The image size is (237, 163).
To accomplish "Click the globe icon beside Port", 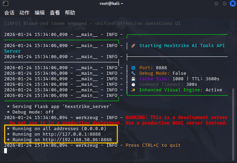I will point(133,68).
